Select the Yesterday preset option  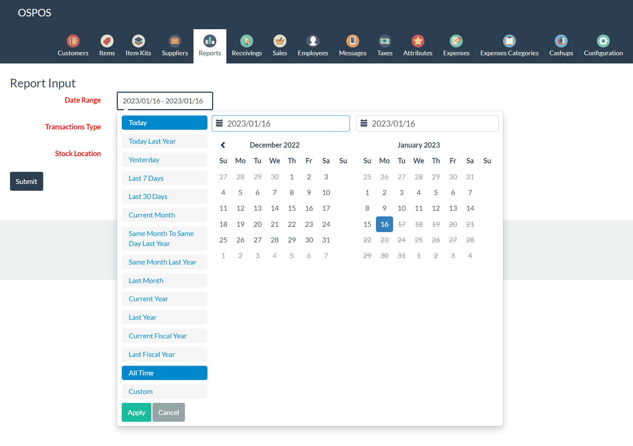[164, 159]
